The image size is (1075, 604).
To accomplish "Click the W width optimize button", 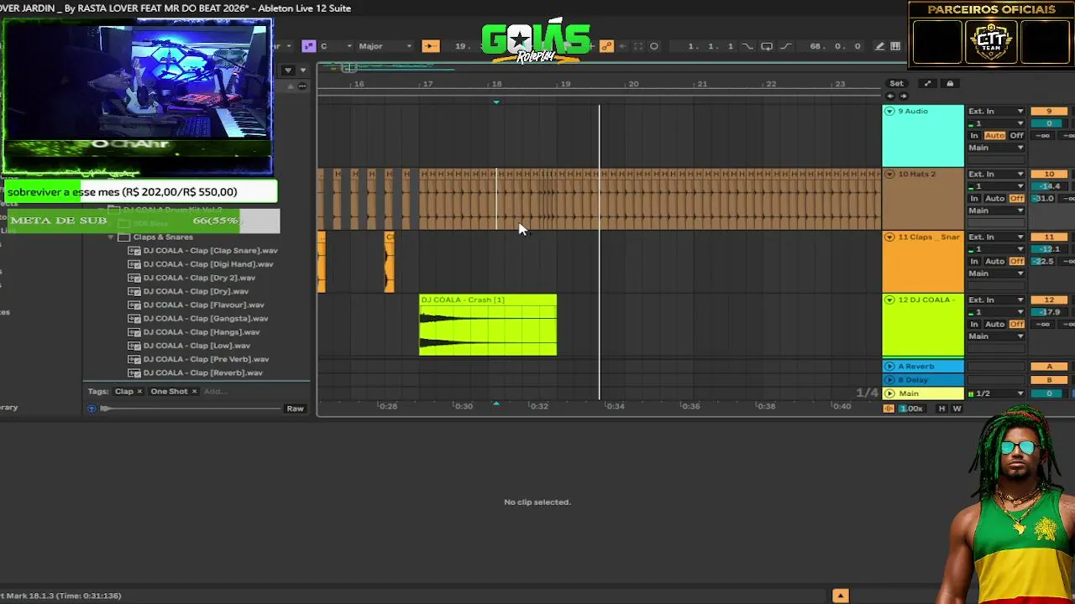I will click(957, 409).
